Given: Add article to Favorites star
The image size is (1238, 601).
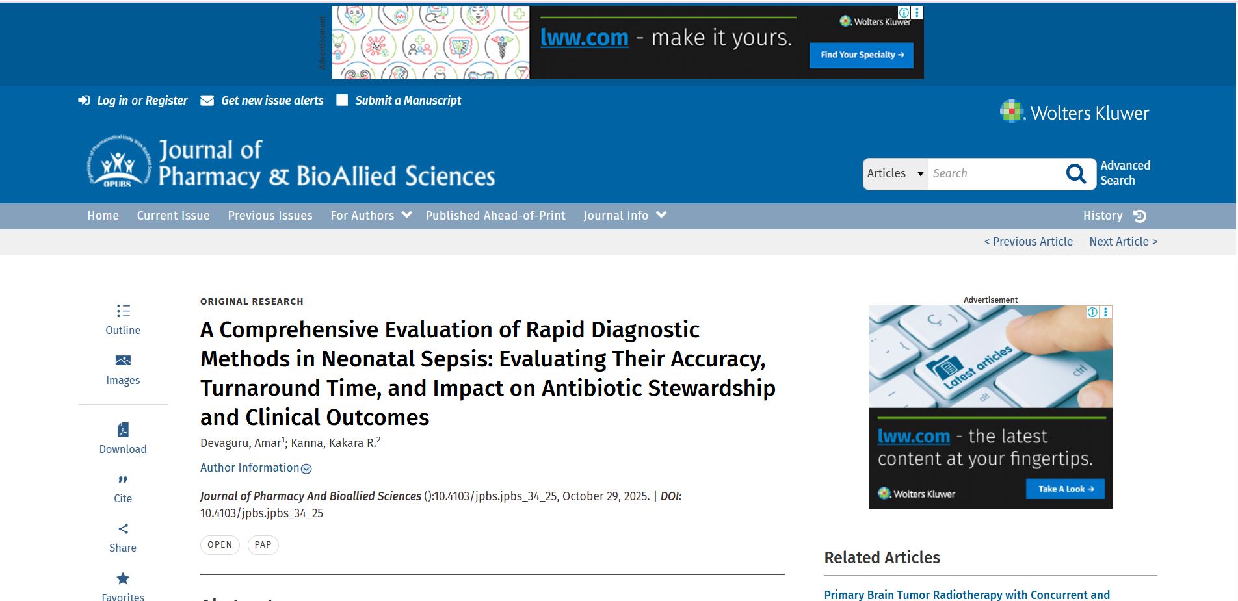Looking at the screenshot, I should [x=123, y=579].
